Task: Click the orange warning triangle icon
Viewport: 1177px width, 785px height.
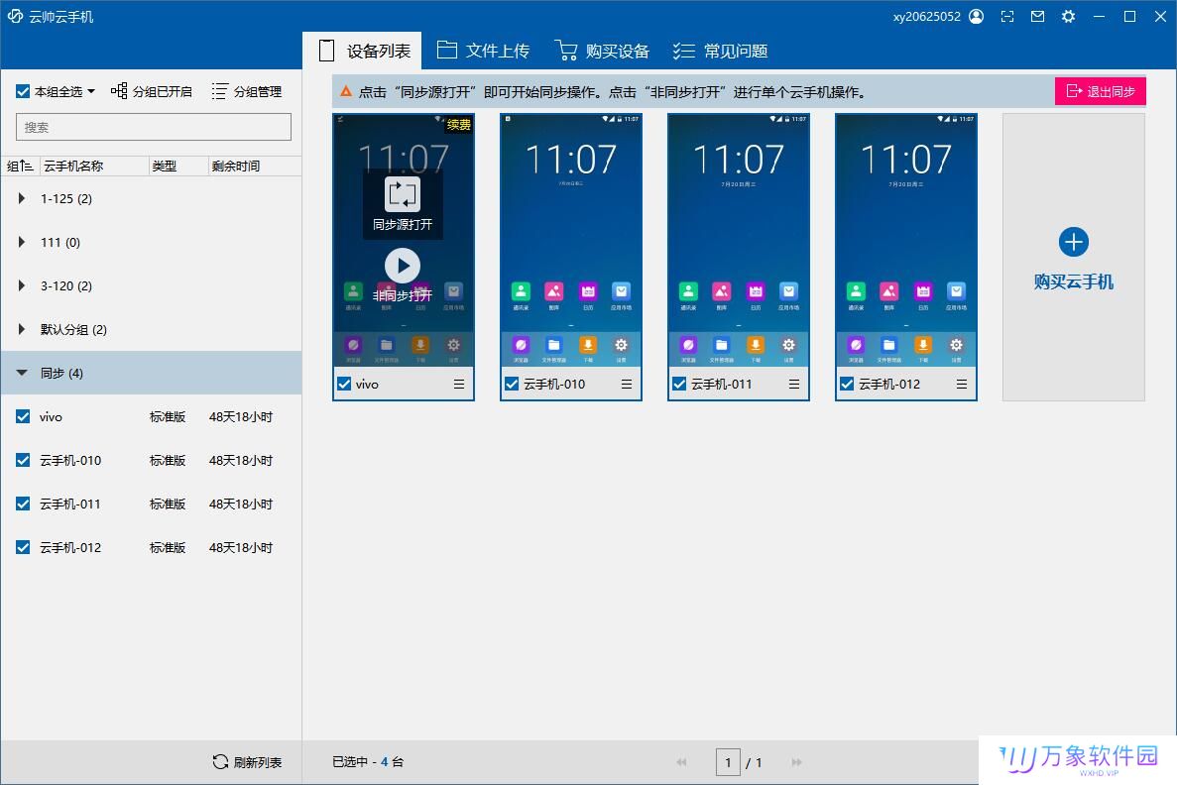Action: pyautogui.click(x=346, y=91)
